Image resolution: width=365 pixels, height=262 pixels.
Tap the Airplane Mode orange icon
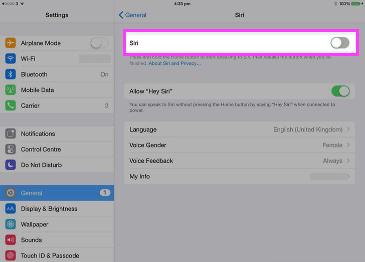click(11, 43)
